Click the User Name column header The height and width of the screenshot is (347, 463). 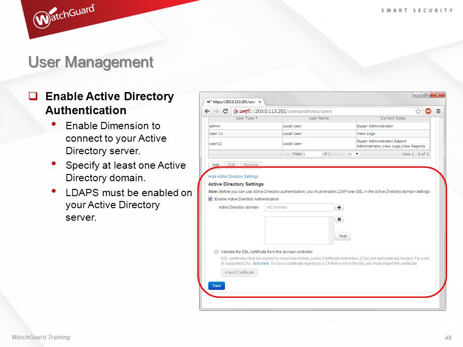pos(319,119)
